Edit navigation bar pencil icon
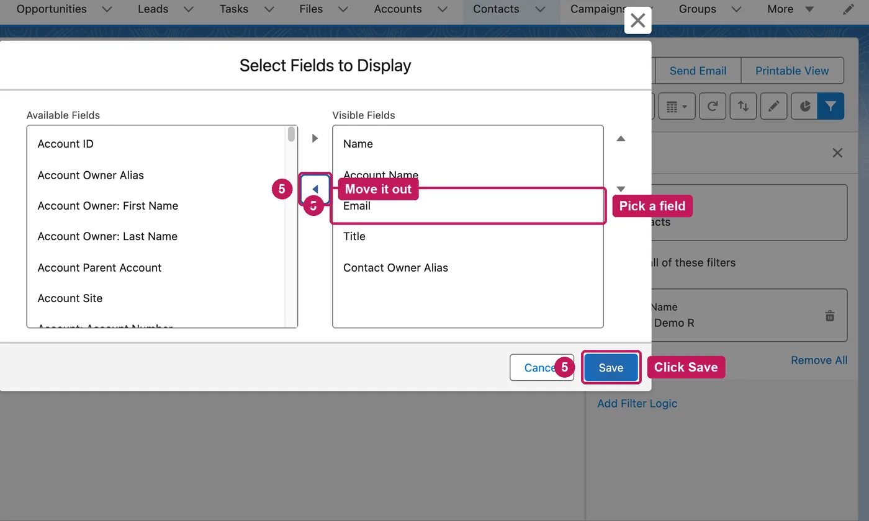Screen dimensions: 869x521 click(x=849, y=9)
